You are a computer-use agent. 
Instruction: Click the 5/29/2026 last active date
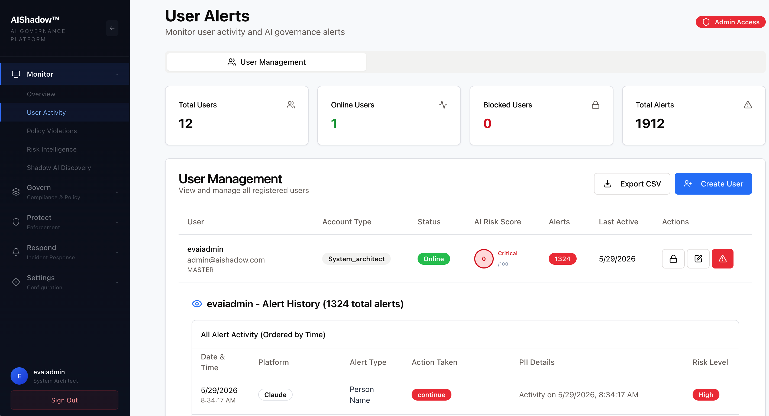(x=617, y=258)
